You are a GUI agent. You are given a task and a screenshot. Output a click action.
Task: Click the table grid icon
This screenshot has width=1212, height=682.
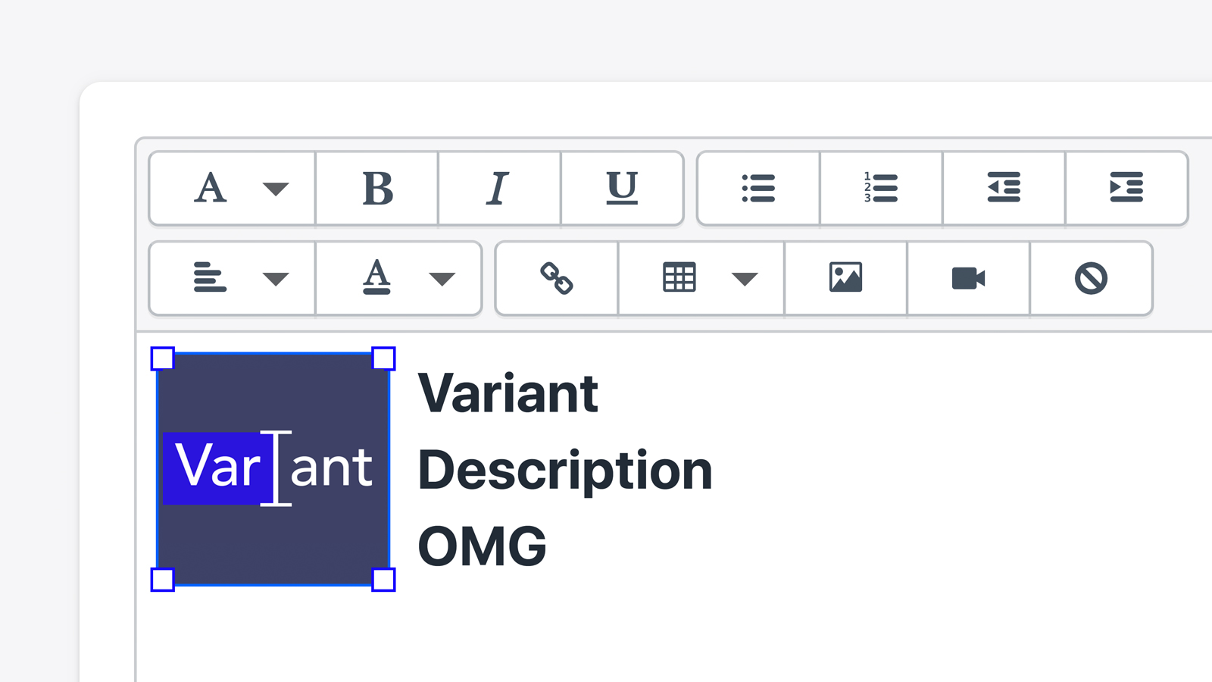click(680, 278)
